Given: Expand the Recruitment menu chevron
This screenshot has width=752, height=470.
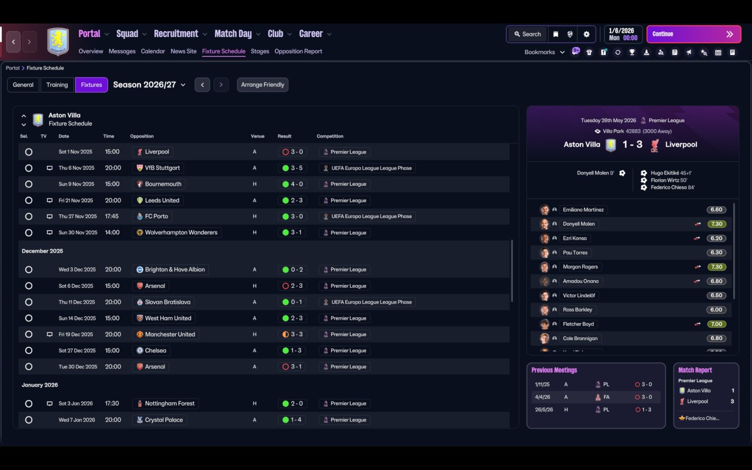Looking at the screenshot, I should click(x=204, y=34).
